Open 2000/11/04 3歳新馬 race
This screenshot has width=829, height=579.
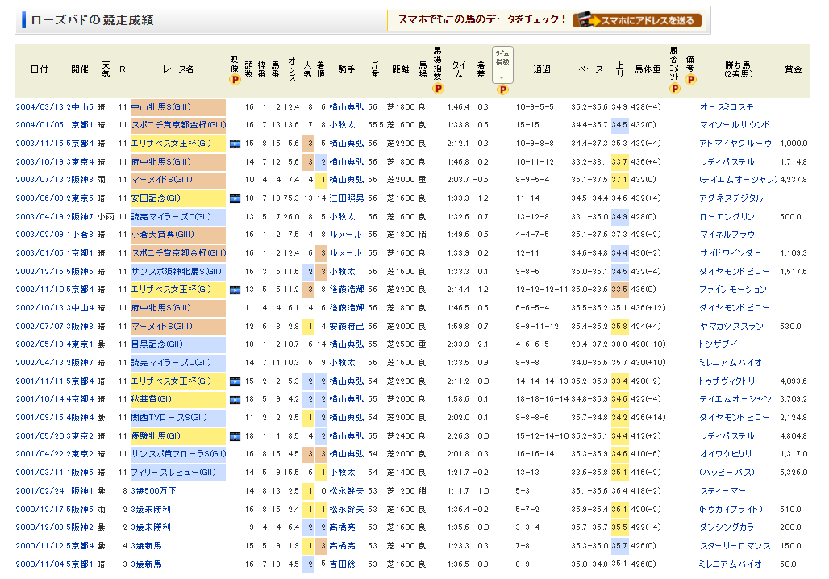[x=146, y=564]
